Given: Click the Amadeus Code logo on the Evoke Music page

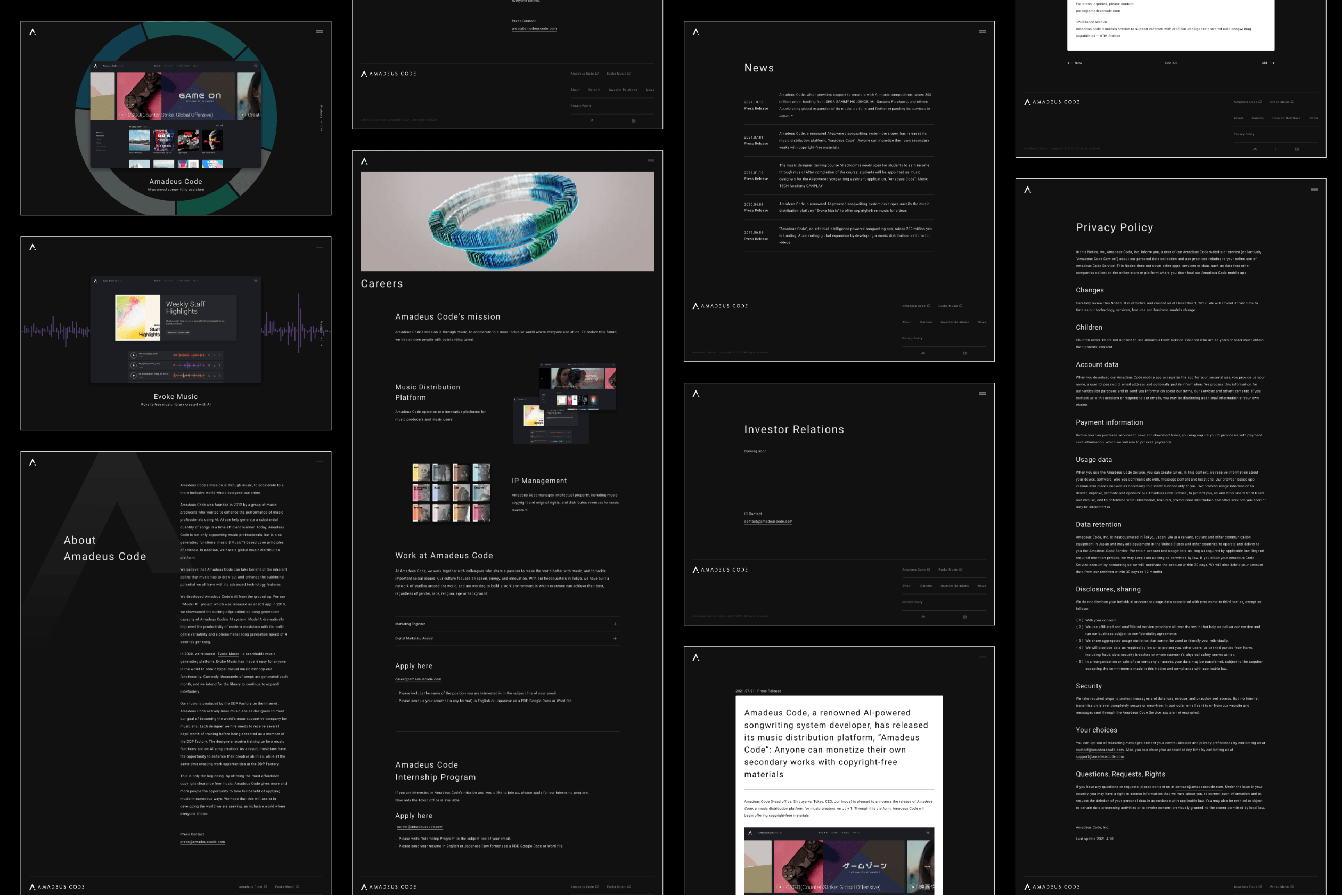Looking at the screenshot, I should coord(32,247).
